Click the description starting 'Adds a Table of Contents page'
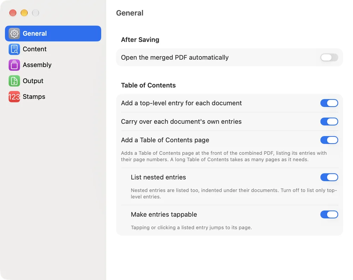 [x=224, y=156]
